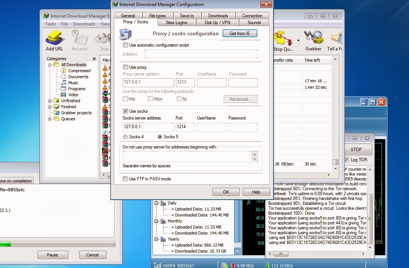409x268 pixels.
Task: Select the Video category icon
Action: (63, 95)
